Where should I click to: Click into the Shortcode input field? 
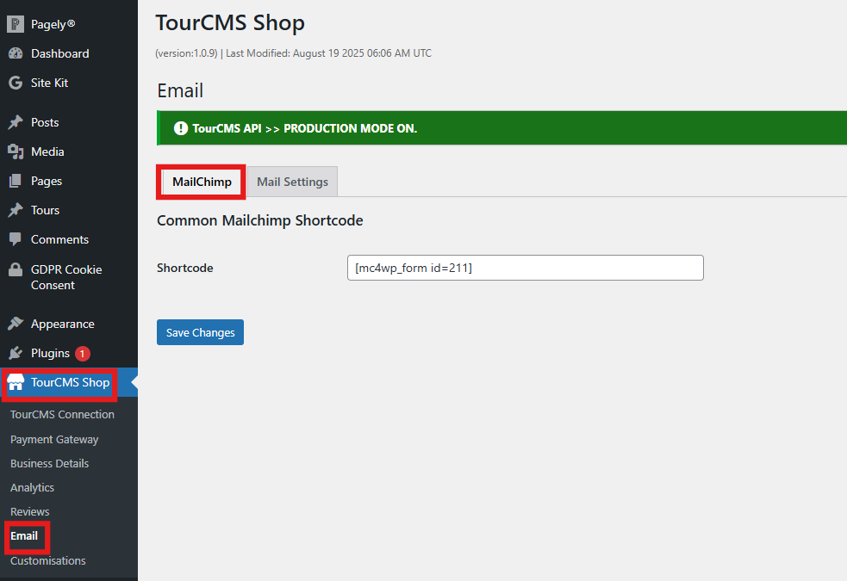click(x=525, y=268)
